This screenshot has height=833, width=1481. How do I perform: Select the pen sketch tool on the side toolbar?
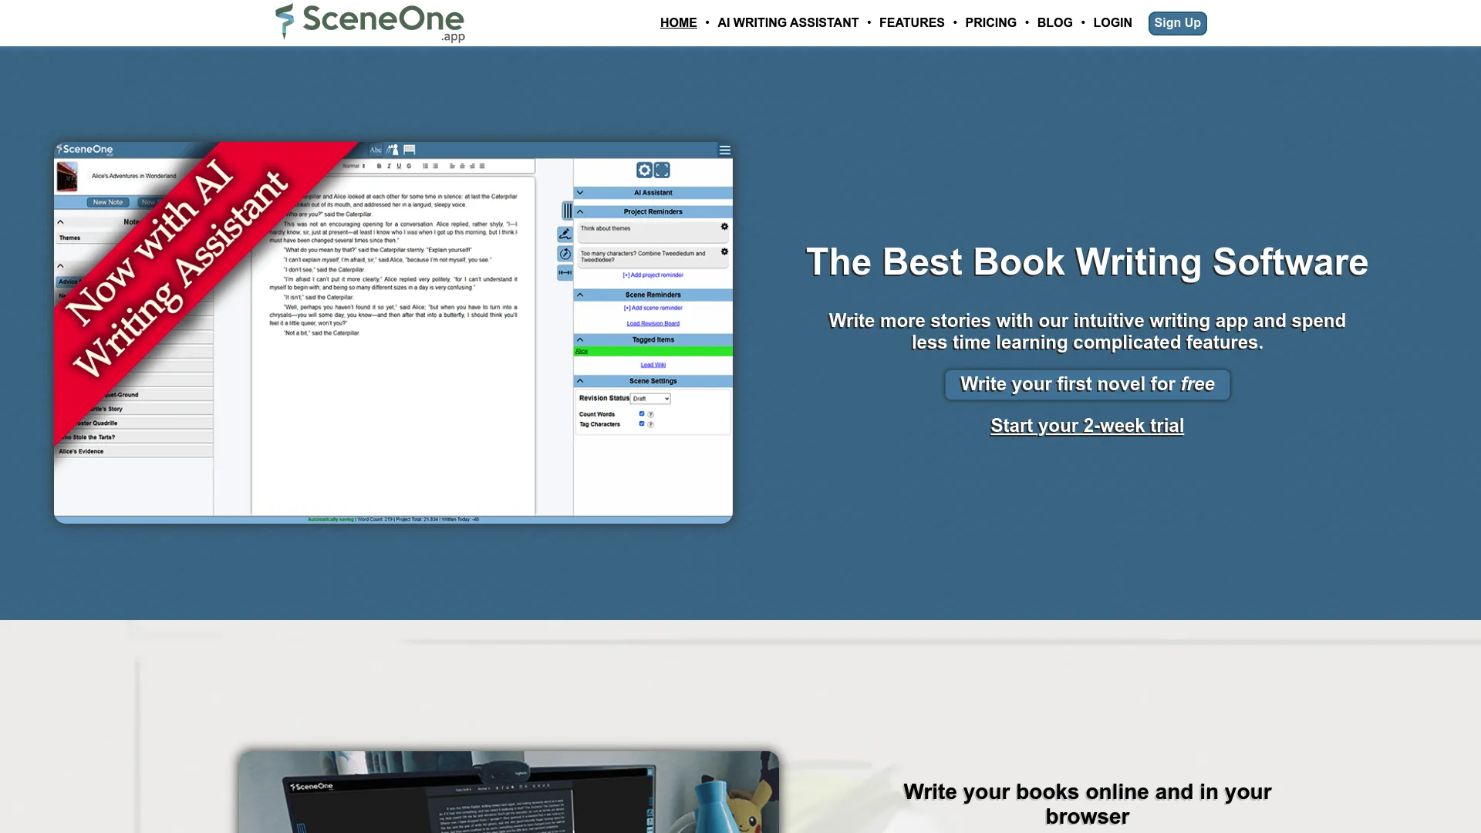tap(565, 234)
